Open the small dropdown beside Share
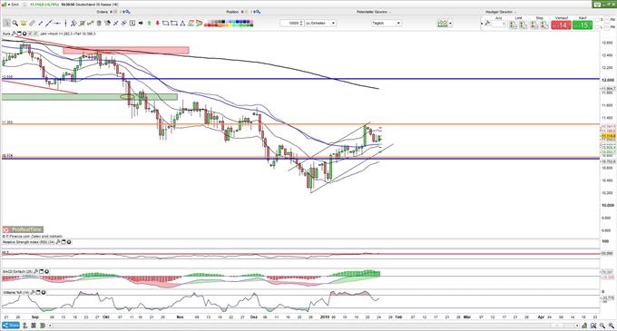The height and width of the screenshot is (331, 617). pos(50,326)
